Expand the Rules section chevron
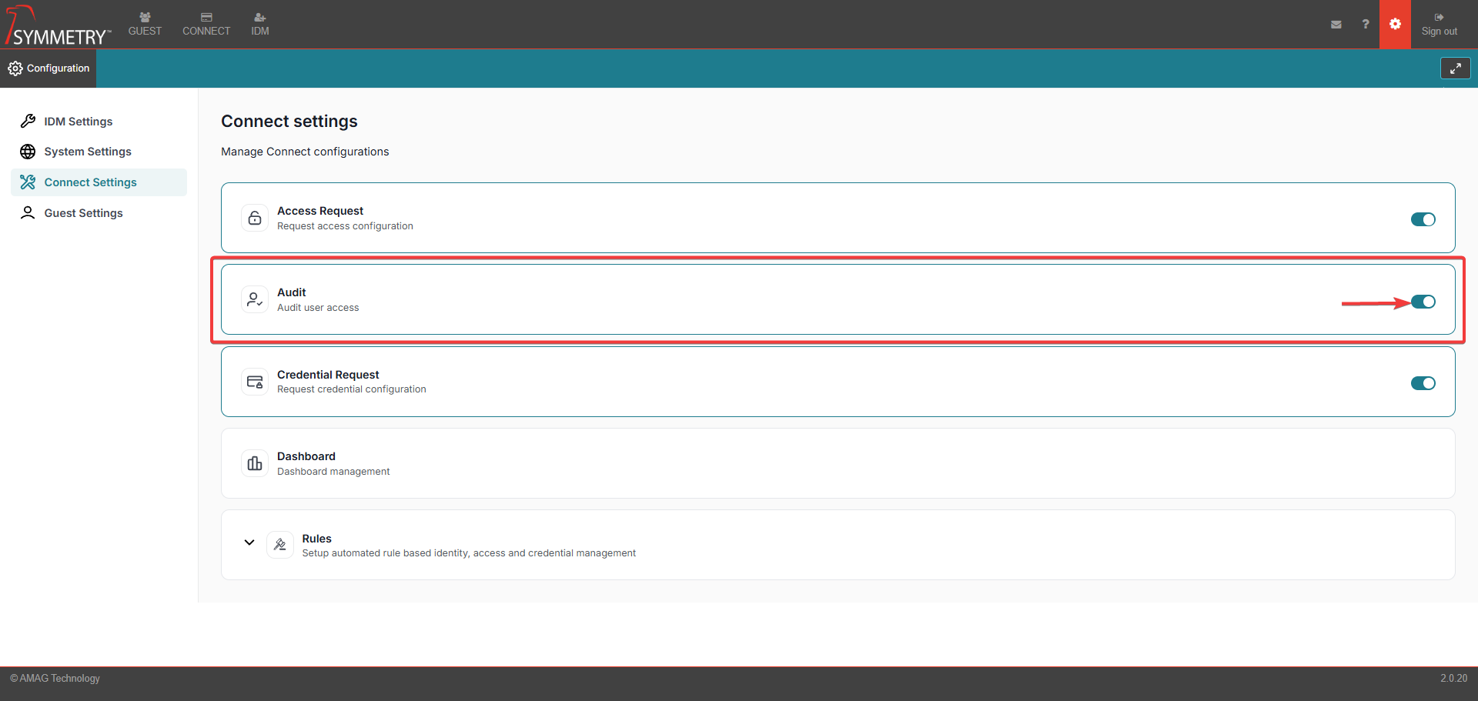 tap(249, 542)
